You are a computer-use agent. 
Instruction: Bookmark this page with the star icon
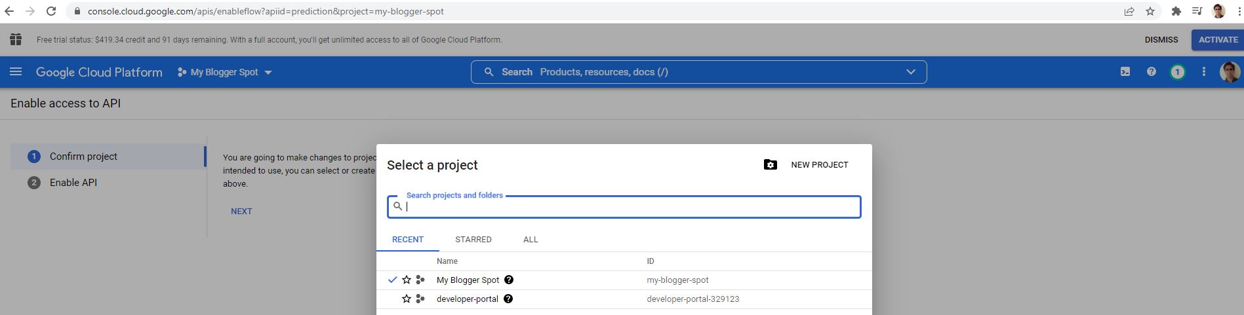pos(1150,11)
